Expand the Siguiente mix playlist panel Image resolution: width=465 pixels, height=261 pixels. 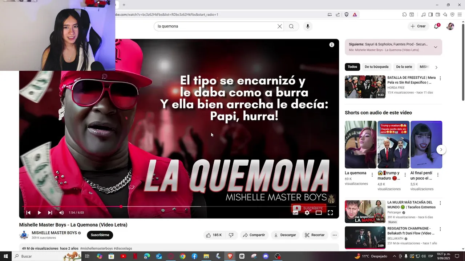tap(436, 47)
